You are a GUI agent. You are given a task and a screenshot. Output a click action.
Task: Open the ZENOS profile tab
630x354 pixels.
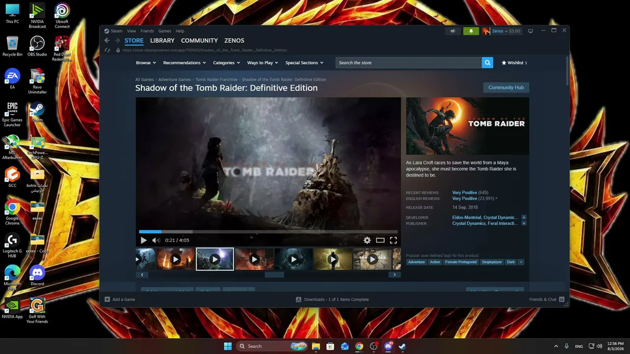[x=234, y=41]
